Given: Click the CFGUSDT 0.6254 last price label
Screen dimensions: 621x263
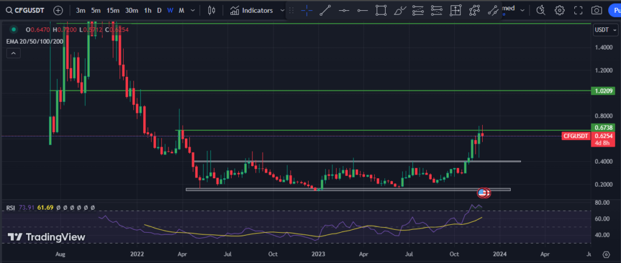Looking at the screenshot, I should [588, 136].
